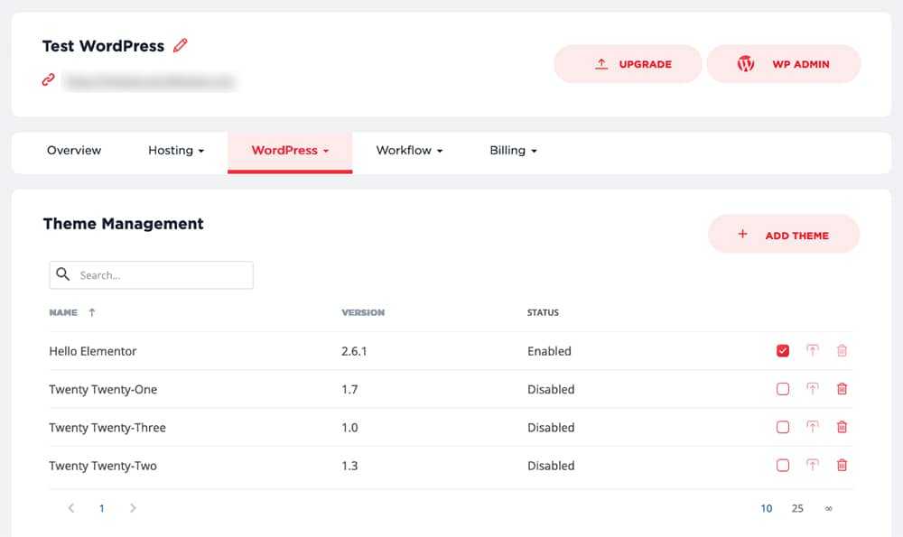
Task: Show all rows with infinity option
Action: point(829,508)
